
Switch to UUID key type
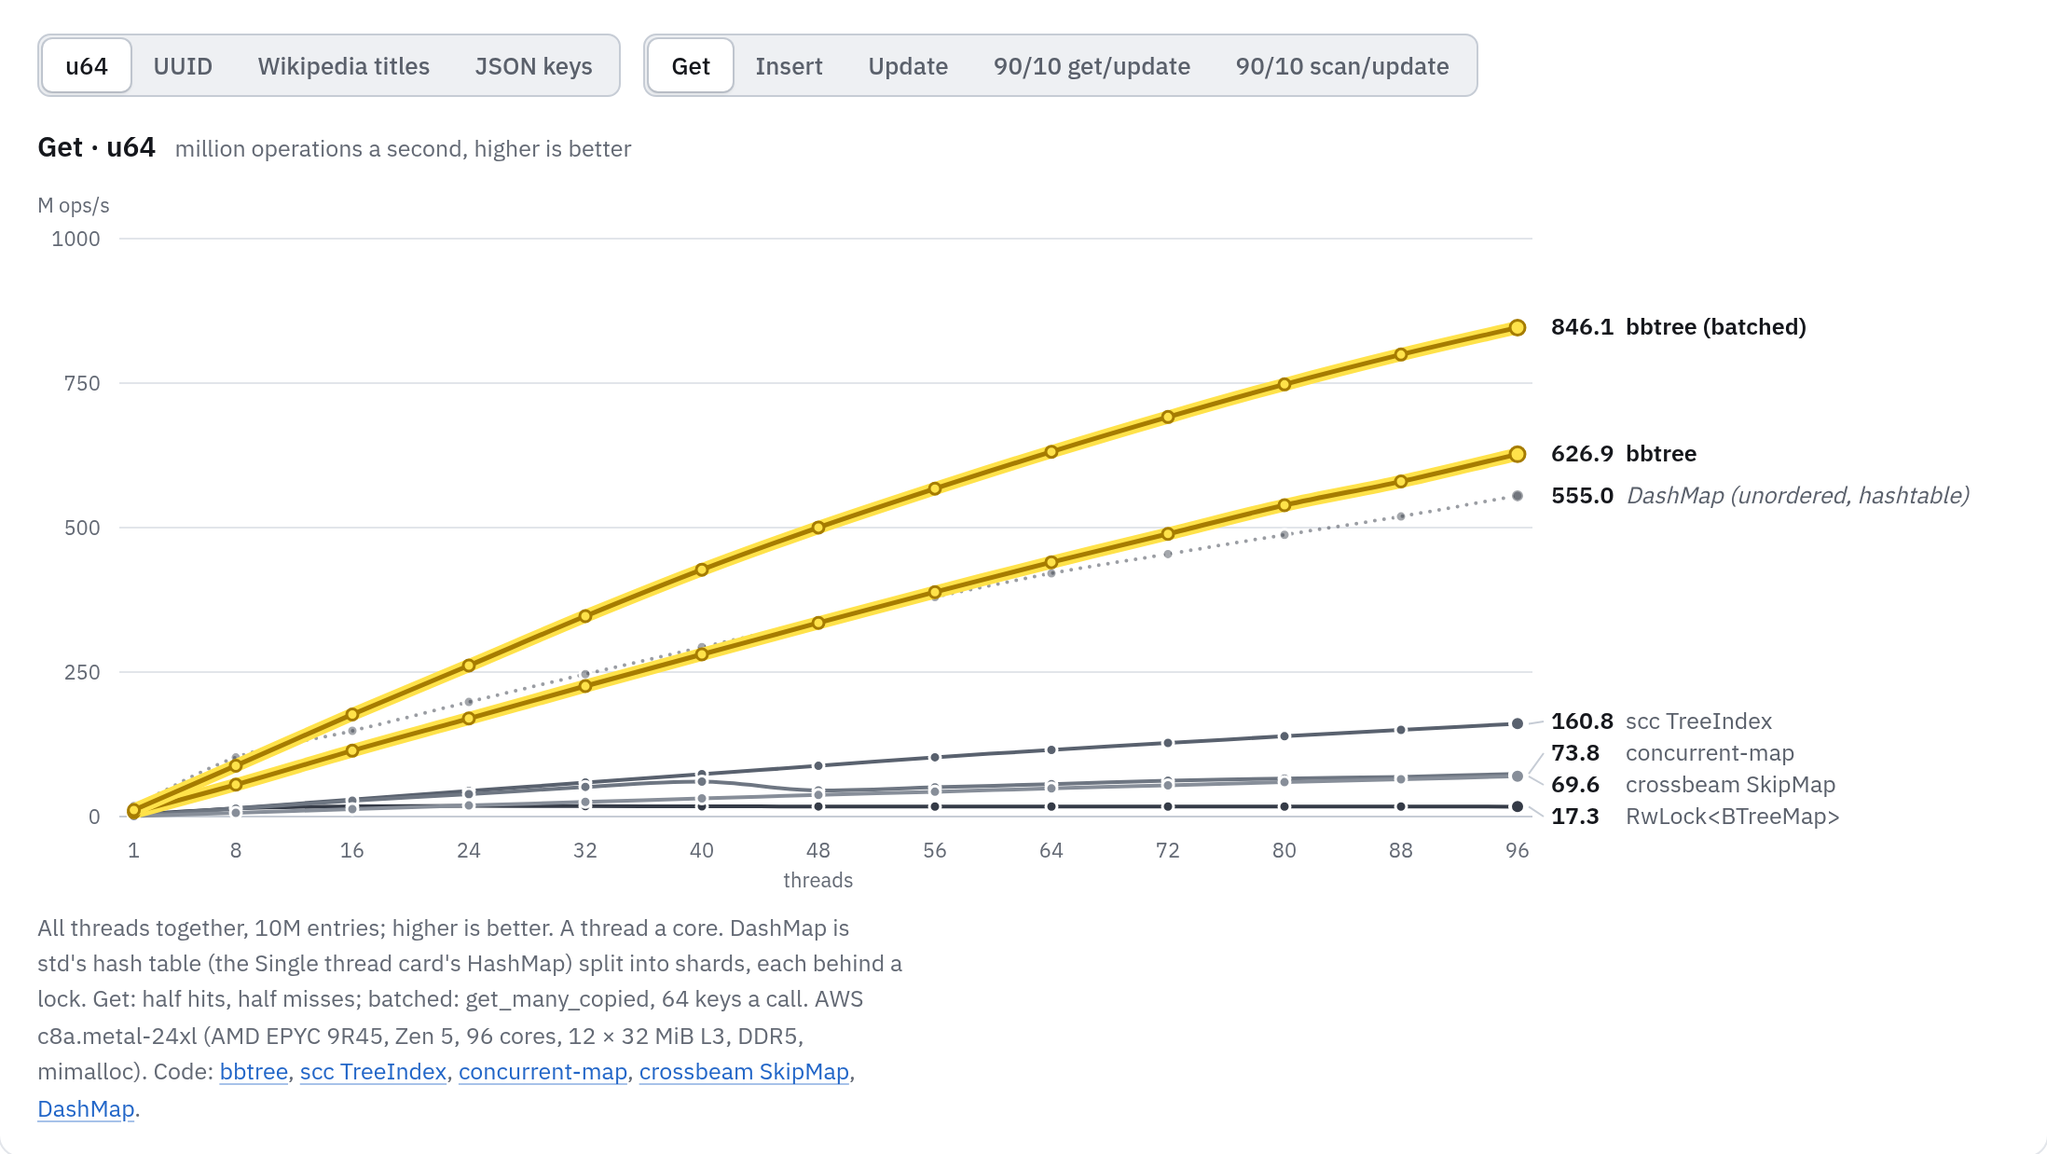[183, 66]
